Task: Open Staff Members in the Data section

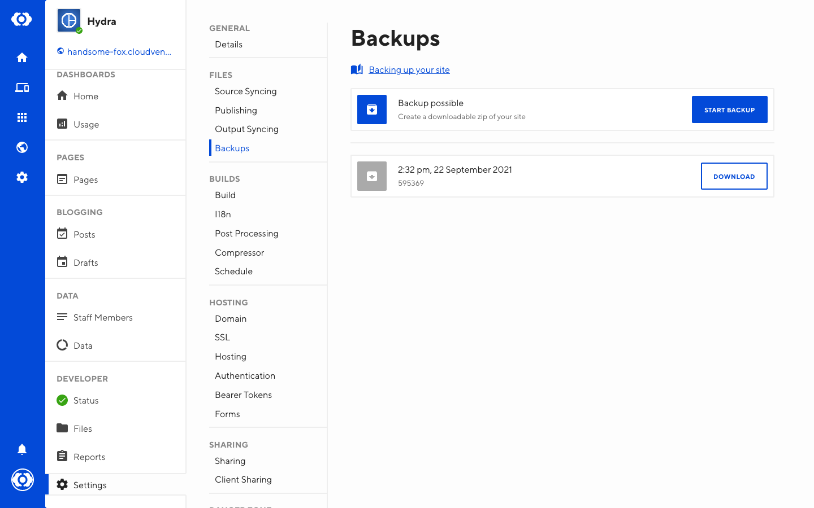Action: [x=103, y=318]
